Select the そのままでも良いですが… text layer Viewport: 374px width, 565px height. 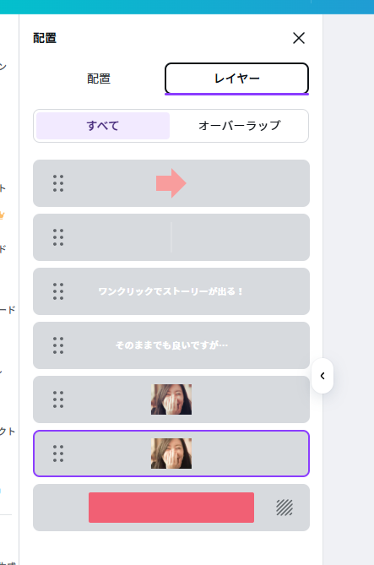[171, 345]
